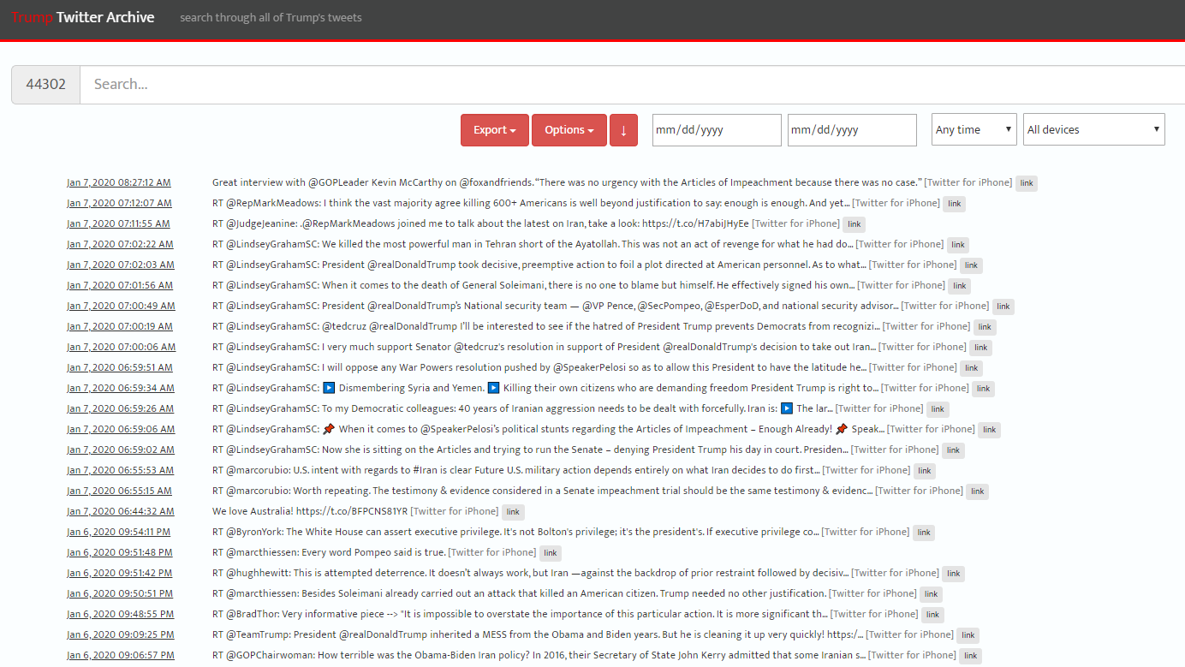Expand the Options dropdown menu
Screen dimensions: 1185x667
coord(569,130)
